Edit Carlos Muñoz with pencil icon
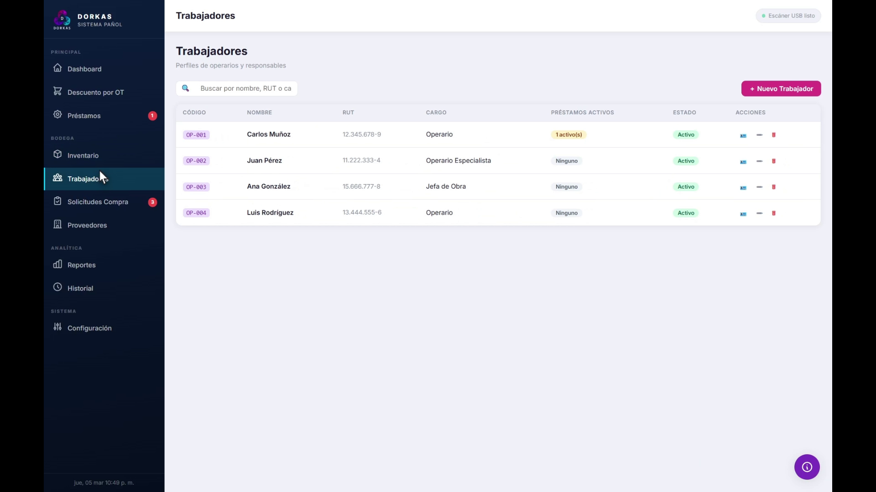Image resolution: width=876 pixels, height=492 pixels. pyautogui.click(x=759, y=135)
